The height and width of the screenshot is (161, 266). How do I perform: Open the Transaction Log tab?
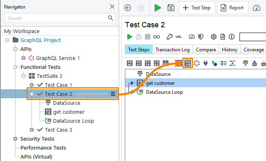click(x=172, y=49)
